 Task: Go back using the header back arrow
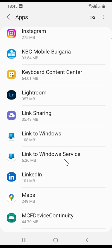point(9,17)
